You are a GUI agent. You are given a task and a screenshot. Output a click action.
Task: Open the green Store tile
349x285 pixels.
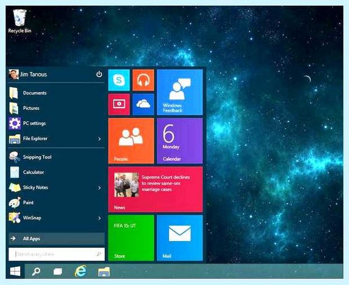click(x=131, y=237)
